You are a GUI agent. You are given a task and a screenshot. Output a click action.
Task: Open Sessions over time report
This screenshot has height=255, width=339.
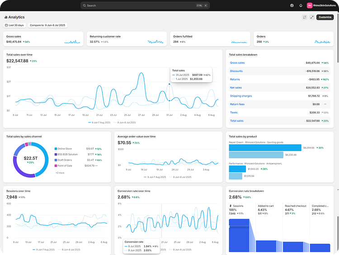tap(19, 191)
